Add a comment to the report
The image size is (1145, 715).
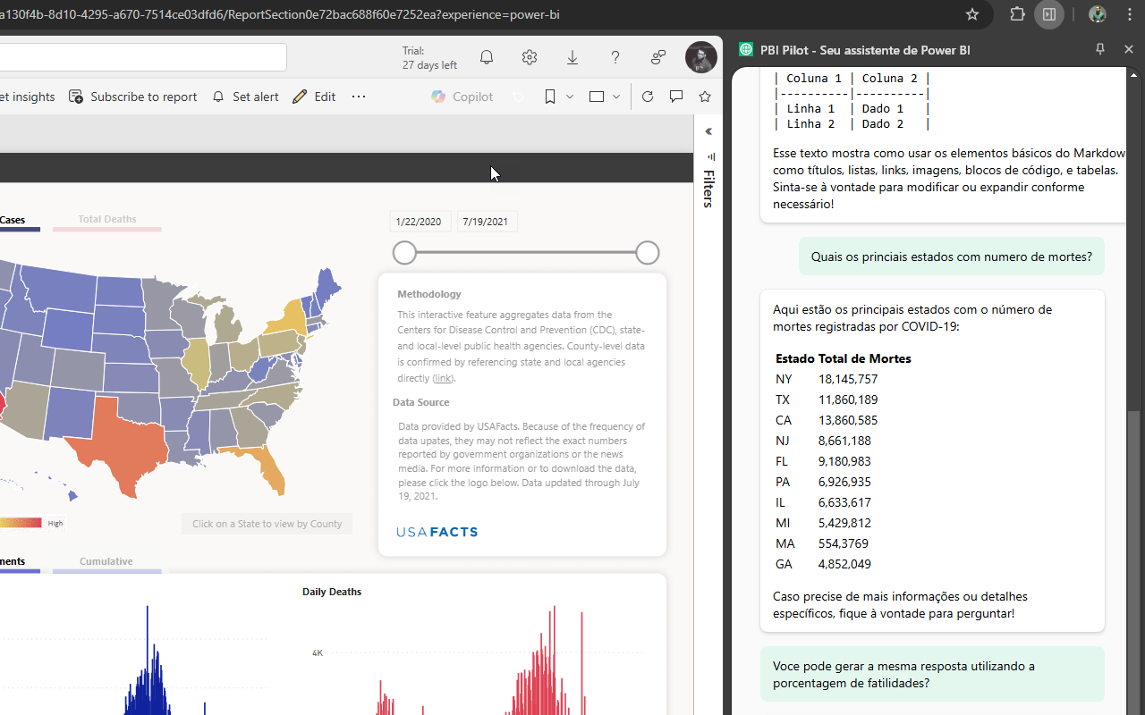676,97
